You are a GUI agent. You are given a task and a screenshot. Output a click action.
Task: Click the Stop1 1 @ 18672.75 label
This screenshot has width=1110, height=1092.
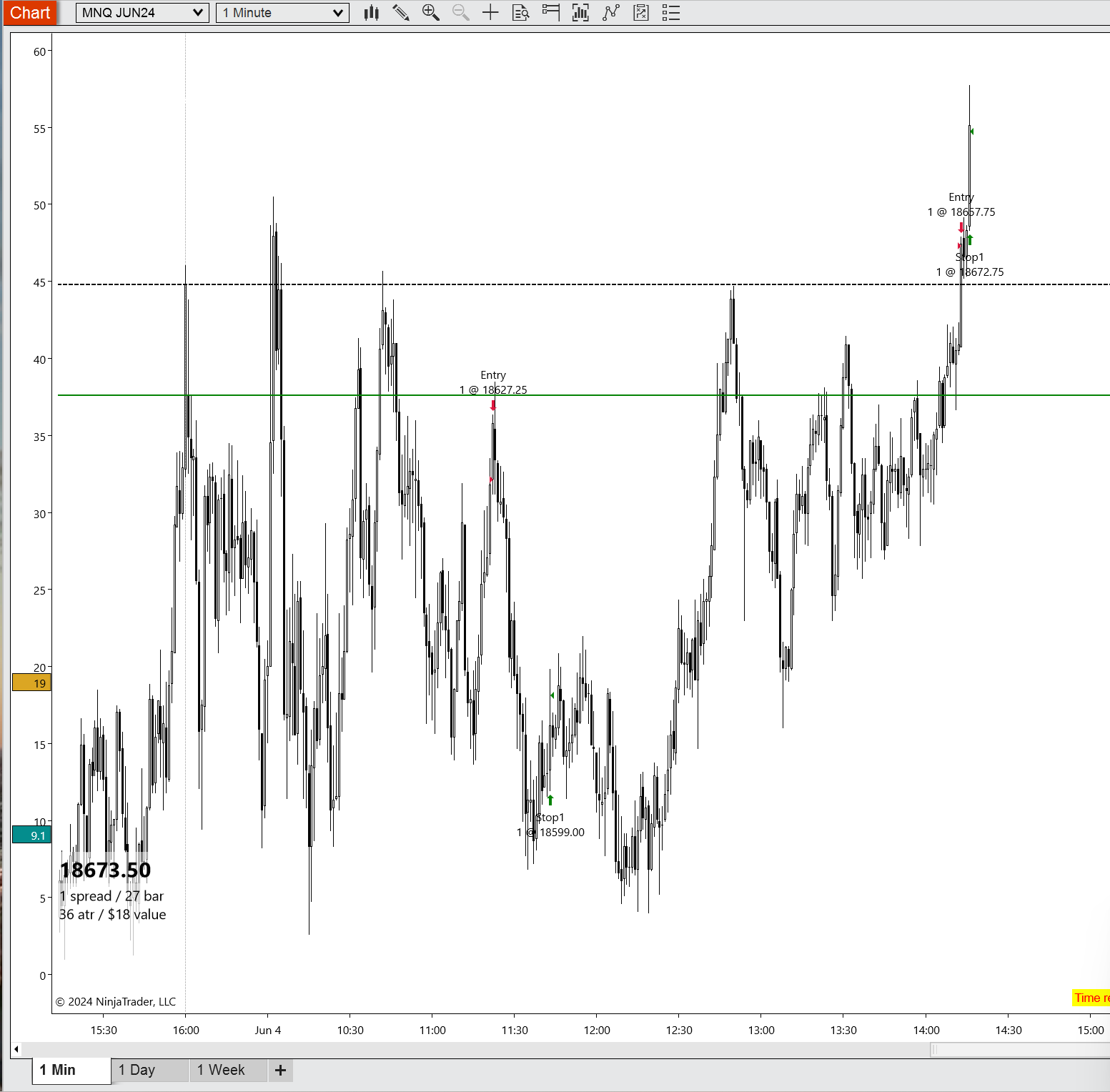click(x=970, y=264)
